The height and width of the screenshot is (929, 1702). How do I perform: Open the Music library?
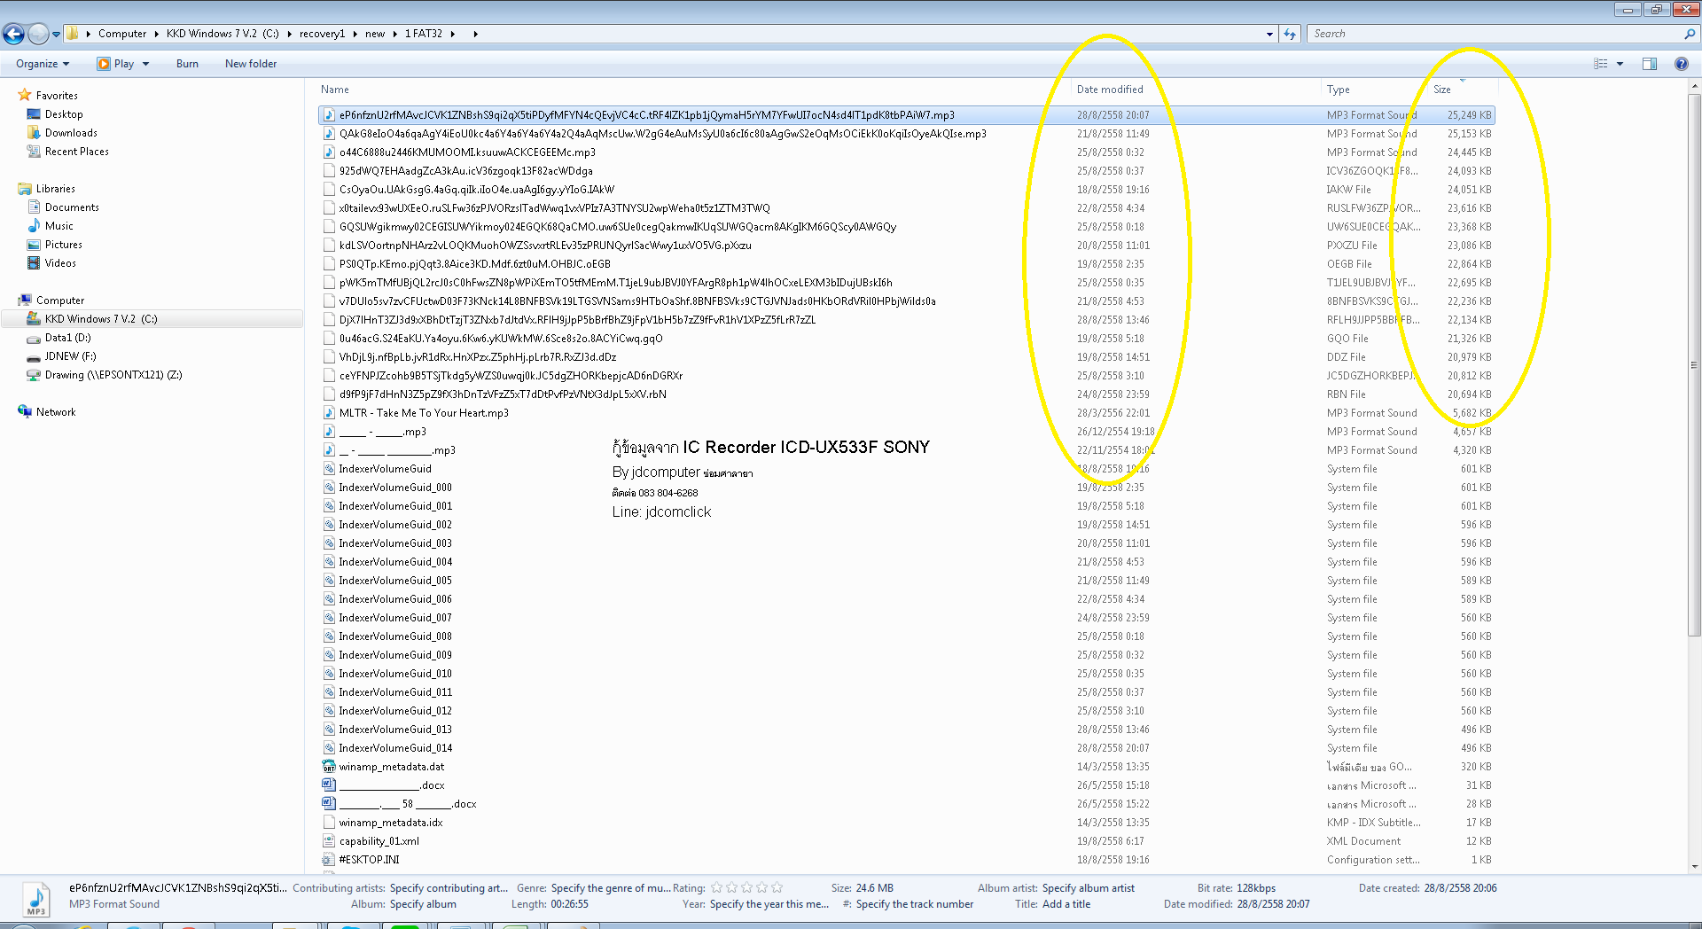click(x=59, y=226)
